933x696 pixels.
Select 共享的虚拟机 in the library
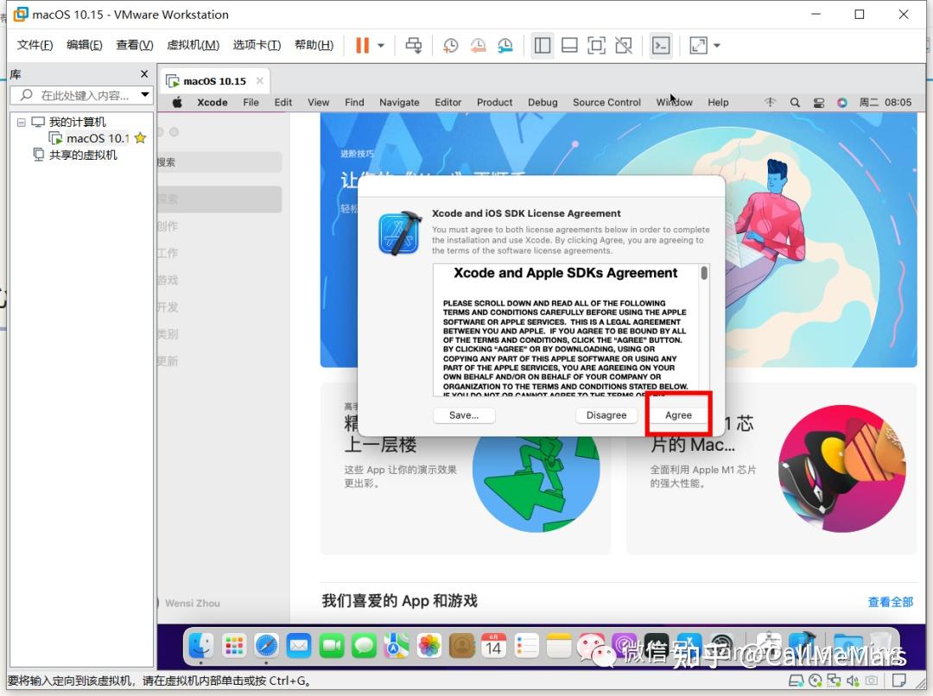coord(83,155)
